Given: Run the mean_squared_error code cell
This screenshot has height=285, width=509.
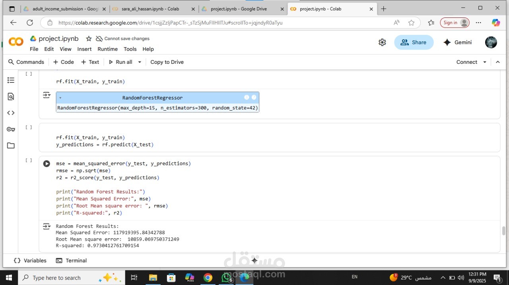Looking at the screenshot, I should click(47, 163).
